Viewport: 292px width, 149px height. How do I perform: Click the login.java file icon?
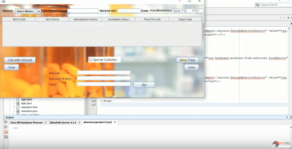click(x=18, y=103)
